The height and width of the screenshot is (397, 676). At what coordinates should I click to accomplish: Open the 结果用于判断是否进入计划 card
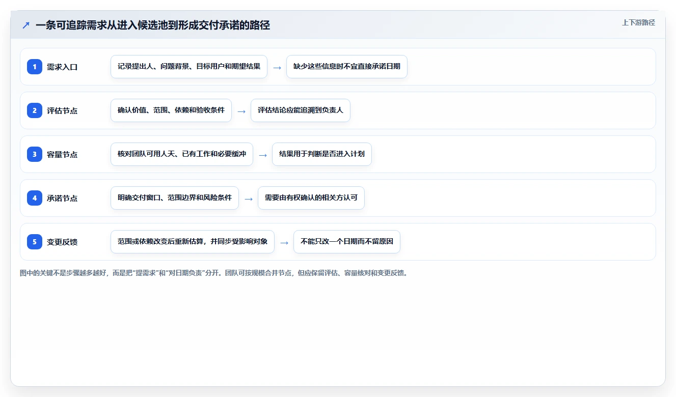322,154
